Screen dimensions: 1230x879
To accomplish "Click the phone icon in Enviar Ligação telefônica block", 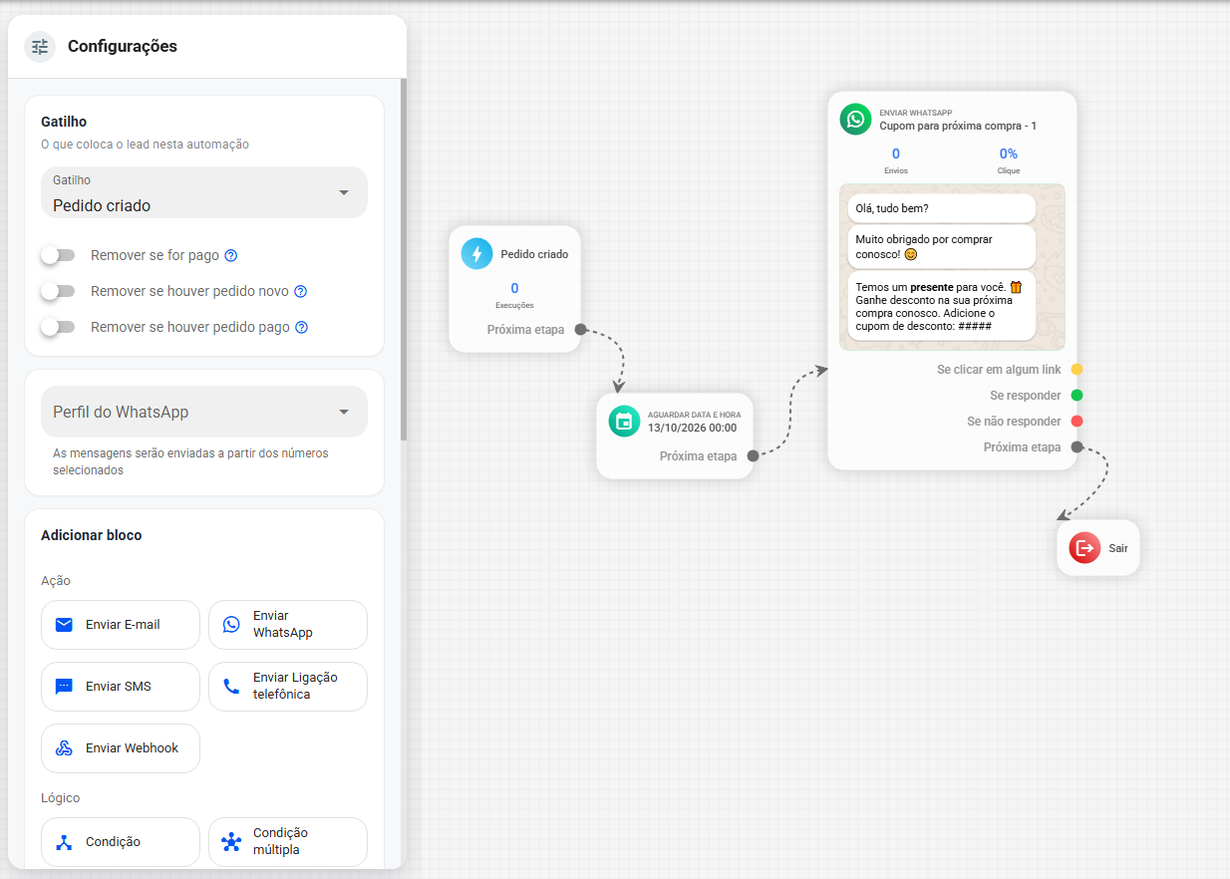I will (x=231, y=687).
